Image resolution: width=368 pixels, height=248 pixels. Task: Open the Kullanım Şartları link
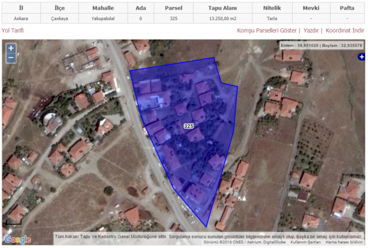point(306,242)
